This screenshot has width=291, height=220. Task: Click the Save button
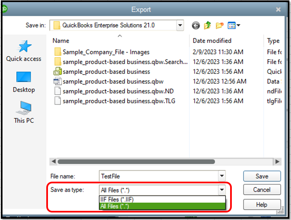pos(262,176)
